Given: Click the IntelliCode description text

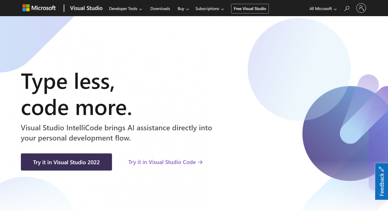Looking at the screenshot, I should [x=116, y=133].
